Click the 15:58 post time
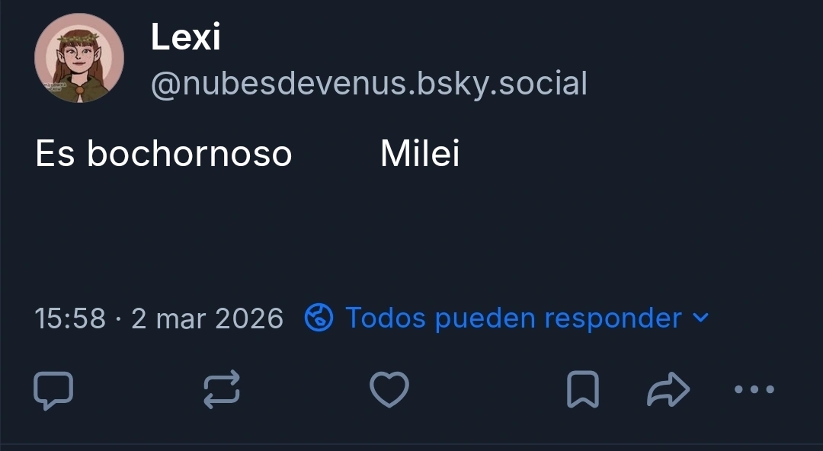This screenshot has width=823, height=451. [x=70, y=318]
